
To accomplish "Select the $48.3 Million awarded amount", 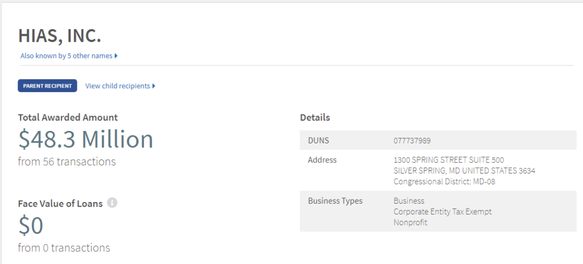I will [x=85, y=139].
